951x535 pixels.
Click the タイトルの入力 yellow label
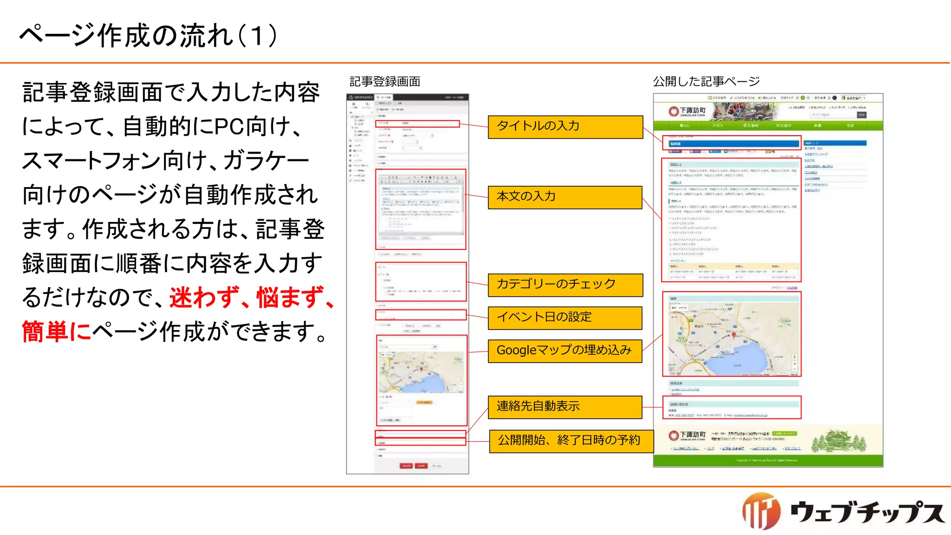pos(566,127)
